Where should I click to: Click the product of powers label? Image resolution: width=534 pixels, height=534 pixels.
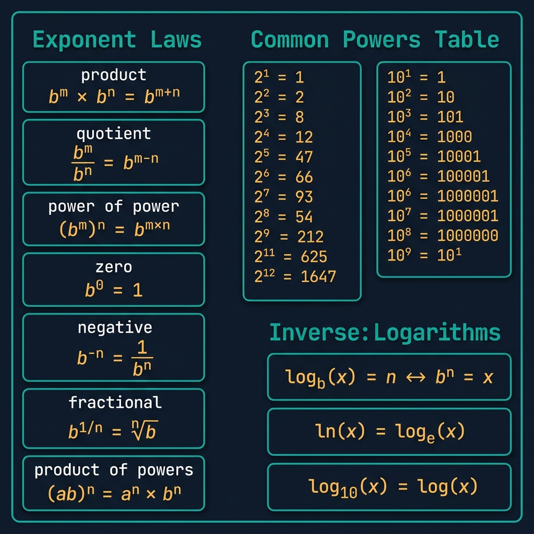point(114,470)
